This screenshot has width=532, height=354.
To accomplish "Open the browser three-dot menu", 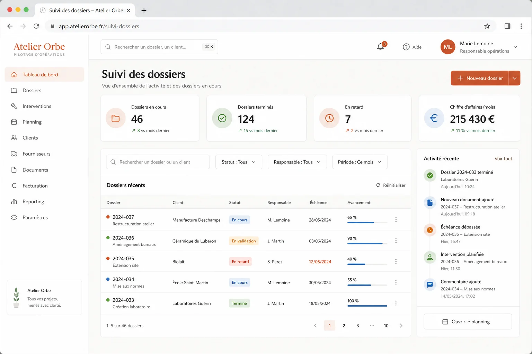I will click(521, 26).
